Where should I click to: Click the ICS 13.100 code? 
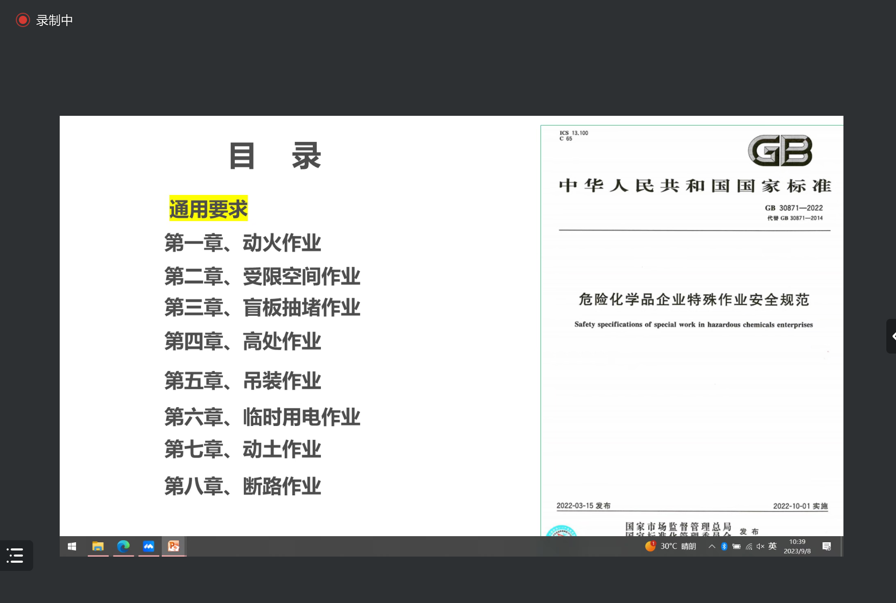coord(574,133)
